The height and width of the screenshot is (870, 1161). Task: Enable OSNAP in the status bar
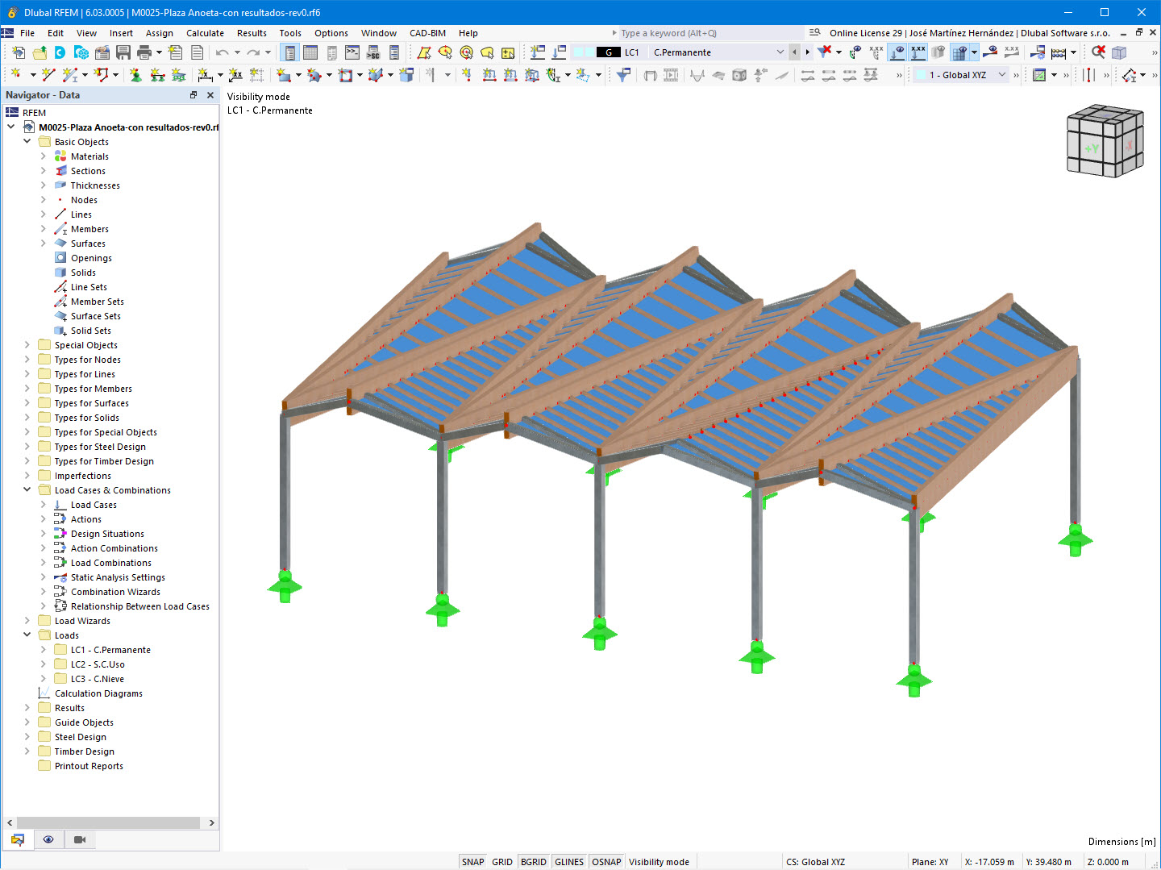coord(606,861)
